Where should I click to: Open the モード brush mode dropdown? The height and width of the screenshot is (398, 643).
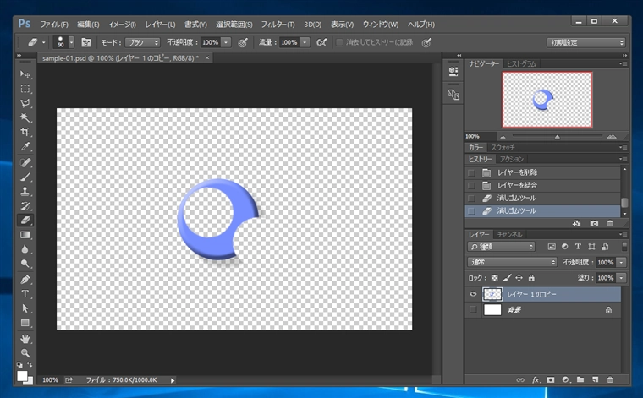click(x=142, y=42)
